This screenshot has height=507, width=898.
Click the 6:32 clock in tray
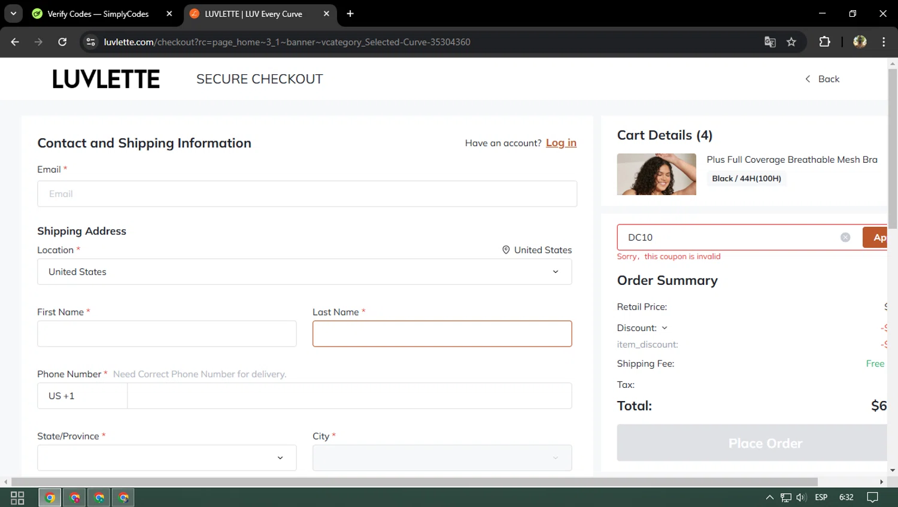847,497
